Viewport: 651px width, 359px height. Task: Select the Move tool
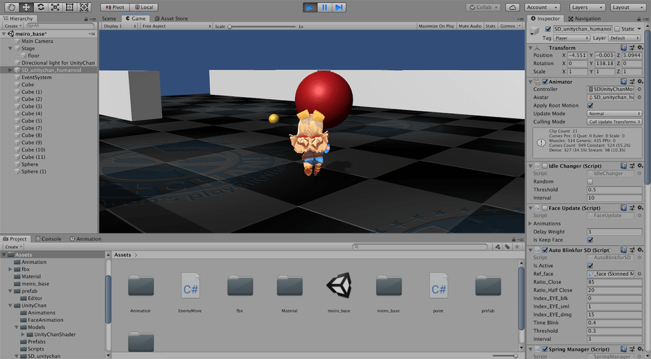tap(26, 7)
